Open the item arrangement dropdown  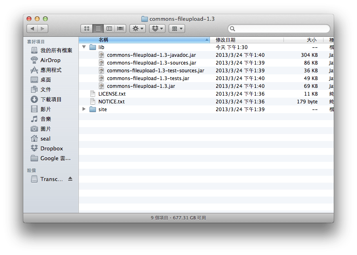176,28
